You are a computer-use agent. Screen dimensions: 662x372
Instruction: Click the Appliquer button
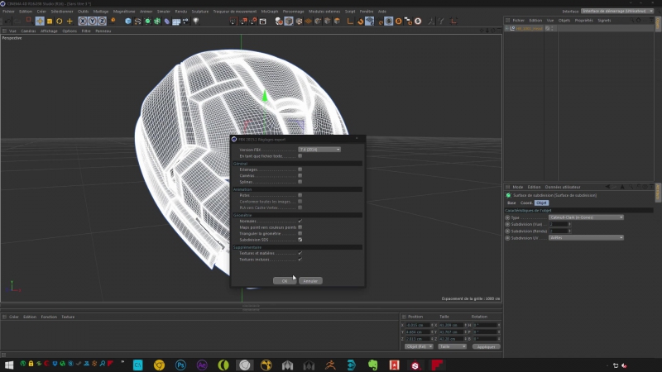pos(486,346)
